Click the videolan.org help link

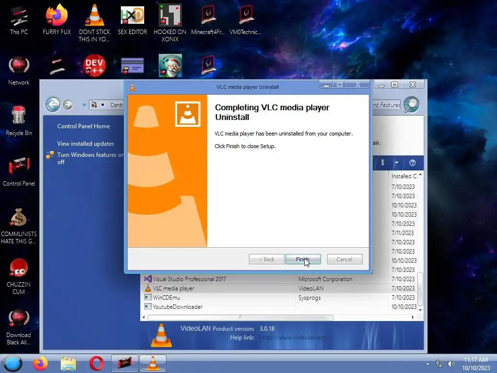click(x=293, y=338)
